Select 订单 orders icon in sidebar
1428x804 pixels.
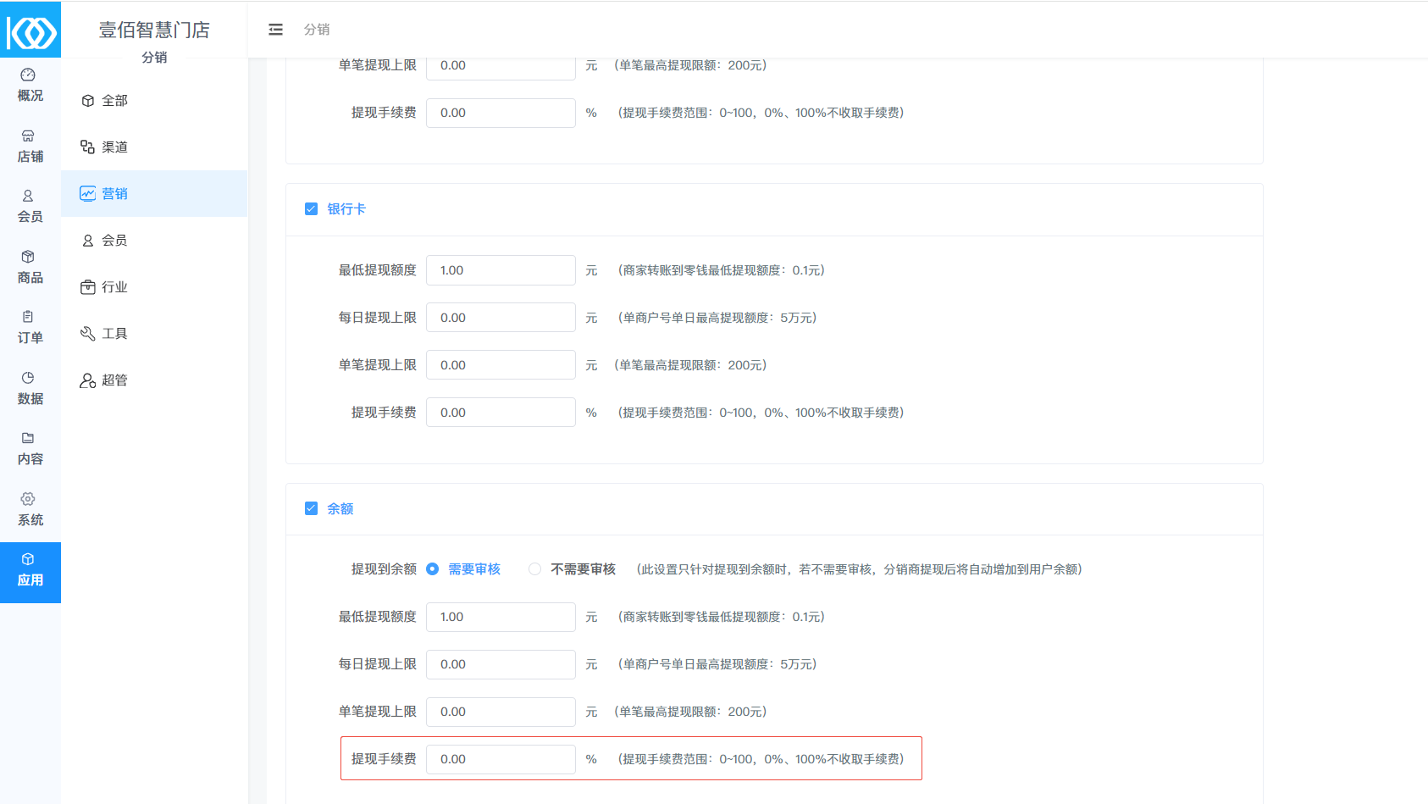coord(28,317)
